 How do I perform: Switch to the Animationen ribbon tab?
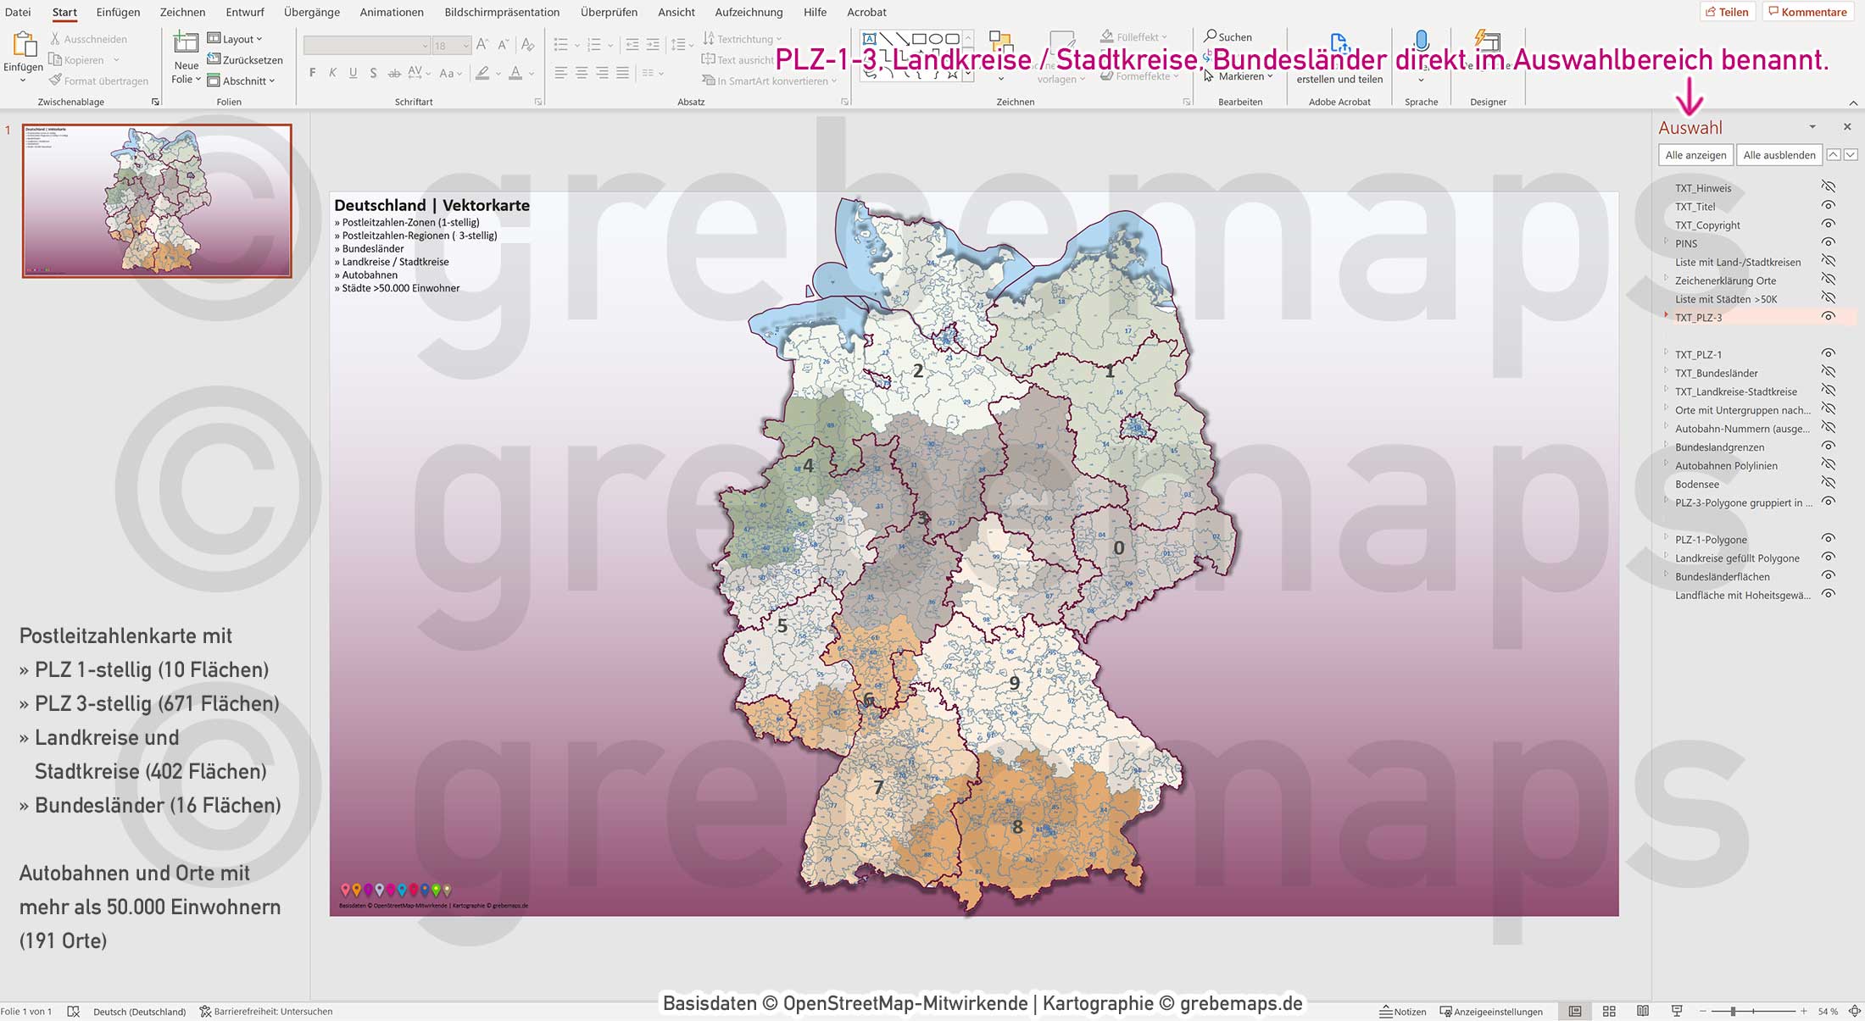392,12
